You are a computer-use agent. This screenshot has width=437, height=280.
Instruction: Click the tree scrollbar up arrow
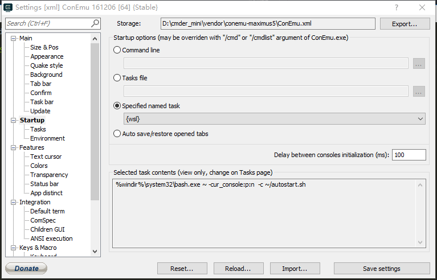click(95, 39)
